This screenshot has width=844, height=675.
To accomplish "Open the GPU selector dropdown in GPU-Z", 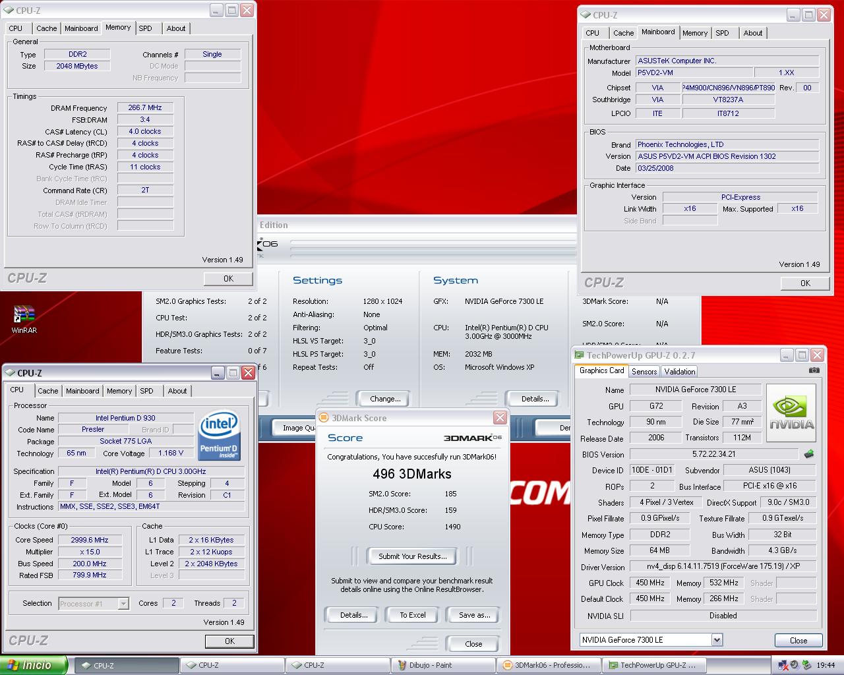I will (x=717, y=639).
